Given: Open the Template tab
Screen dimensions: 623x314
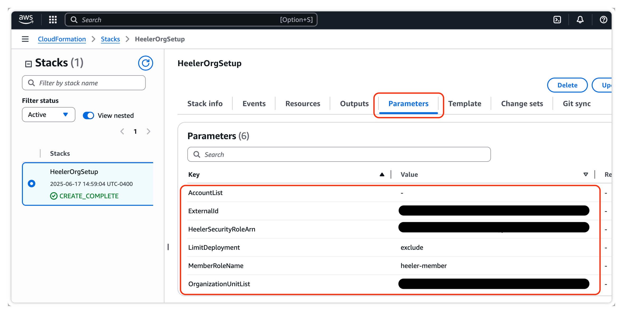Looking at the screenshot, I should tap(465, 104).
